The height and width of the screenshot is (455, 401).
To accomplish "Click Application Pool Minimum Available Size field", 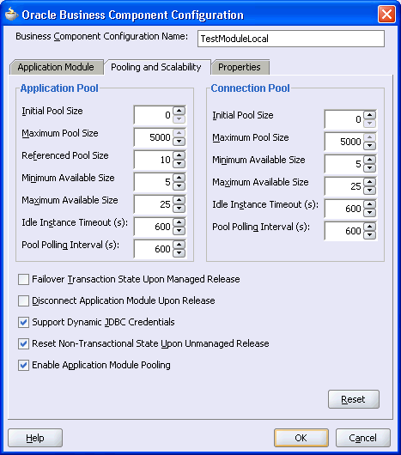I will click(154, 182).
